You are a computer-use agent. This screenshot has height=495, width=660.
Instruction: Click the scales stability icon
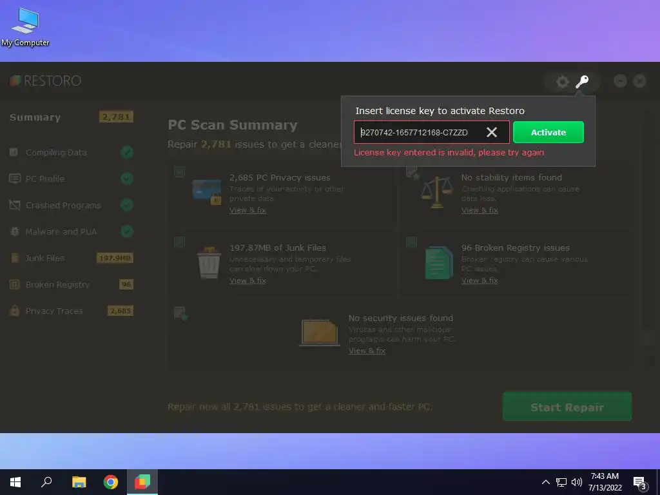coord(437,192)
